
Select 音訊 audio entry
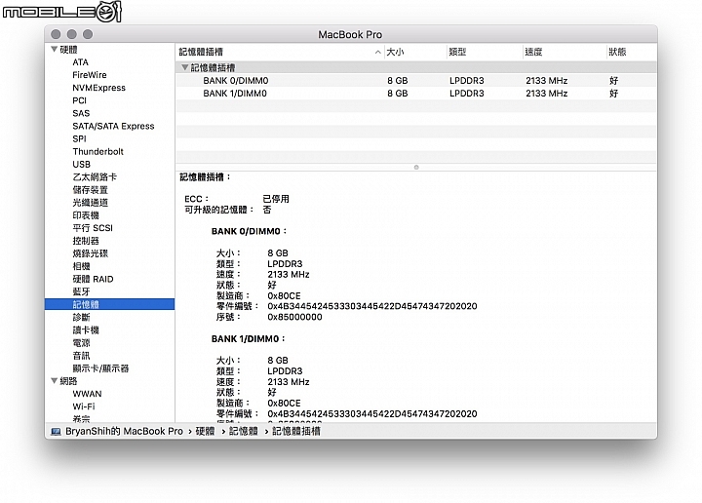tap(81, 356)
